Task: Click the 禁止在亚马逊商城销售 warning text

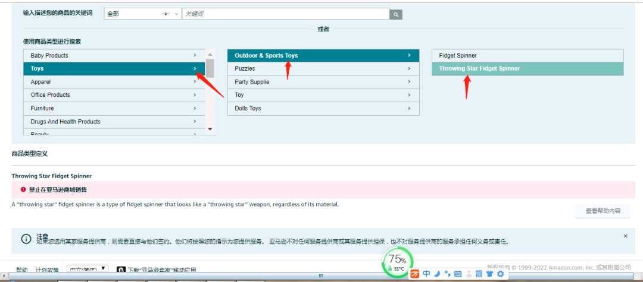Action: click(x=58, y=189)
